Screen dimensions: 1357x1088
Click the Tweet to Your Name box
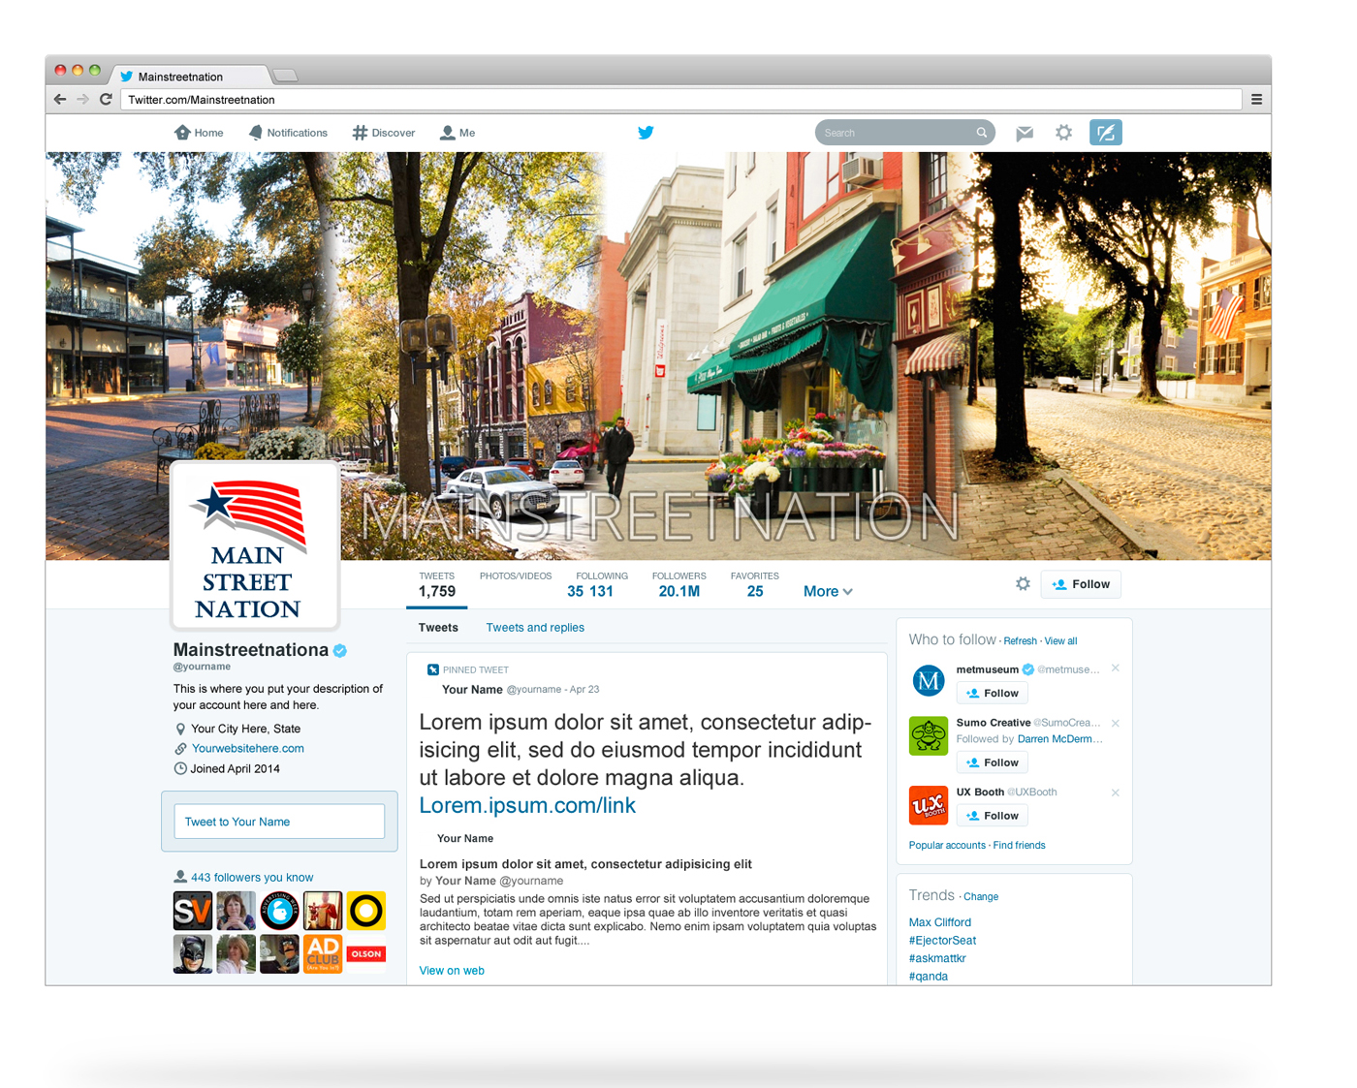click(279, 822)
